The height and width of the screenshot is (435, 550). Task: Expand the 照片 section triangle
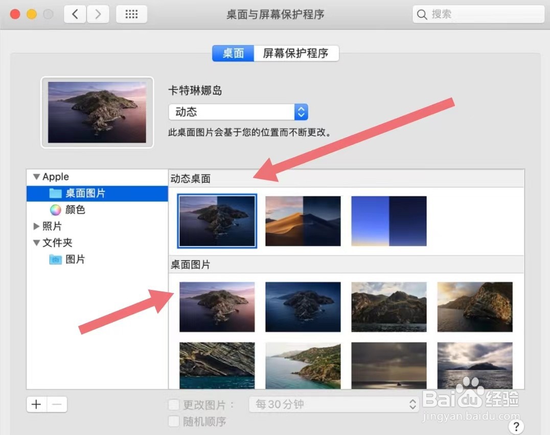pos(36,226)
